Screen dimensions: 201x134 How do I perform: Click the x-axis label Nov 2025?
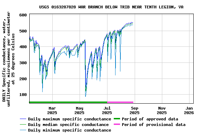pyautogui.click(x=162, y=111)
